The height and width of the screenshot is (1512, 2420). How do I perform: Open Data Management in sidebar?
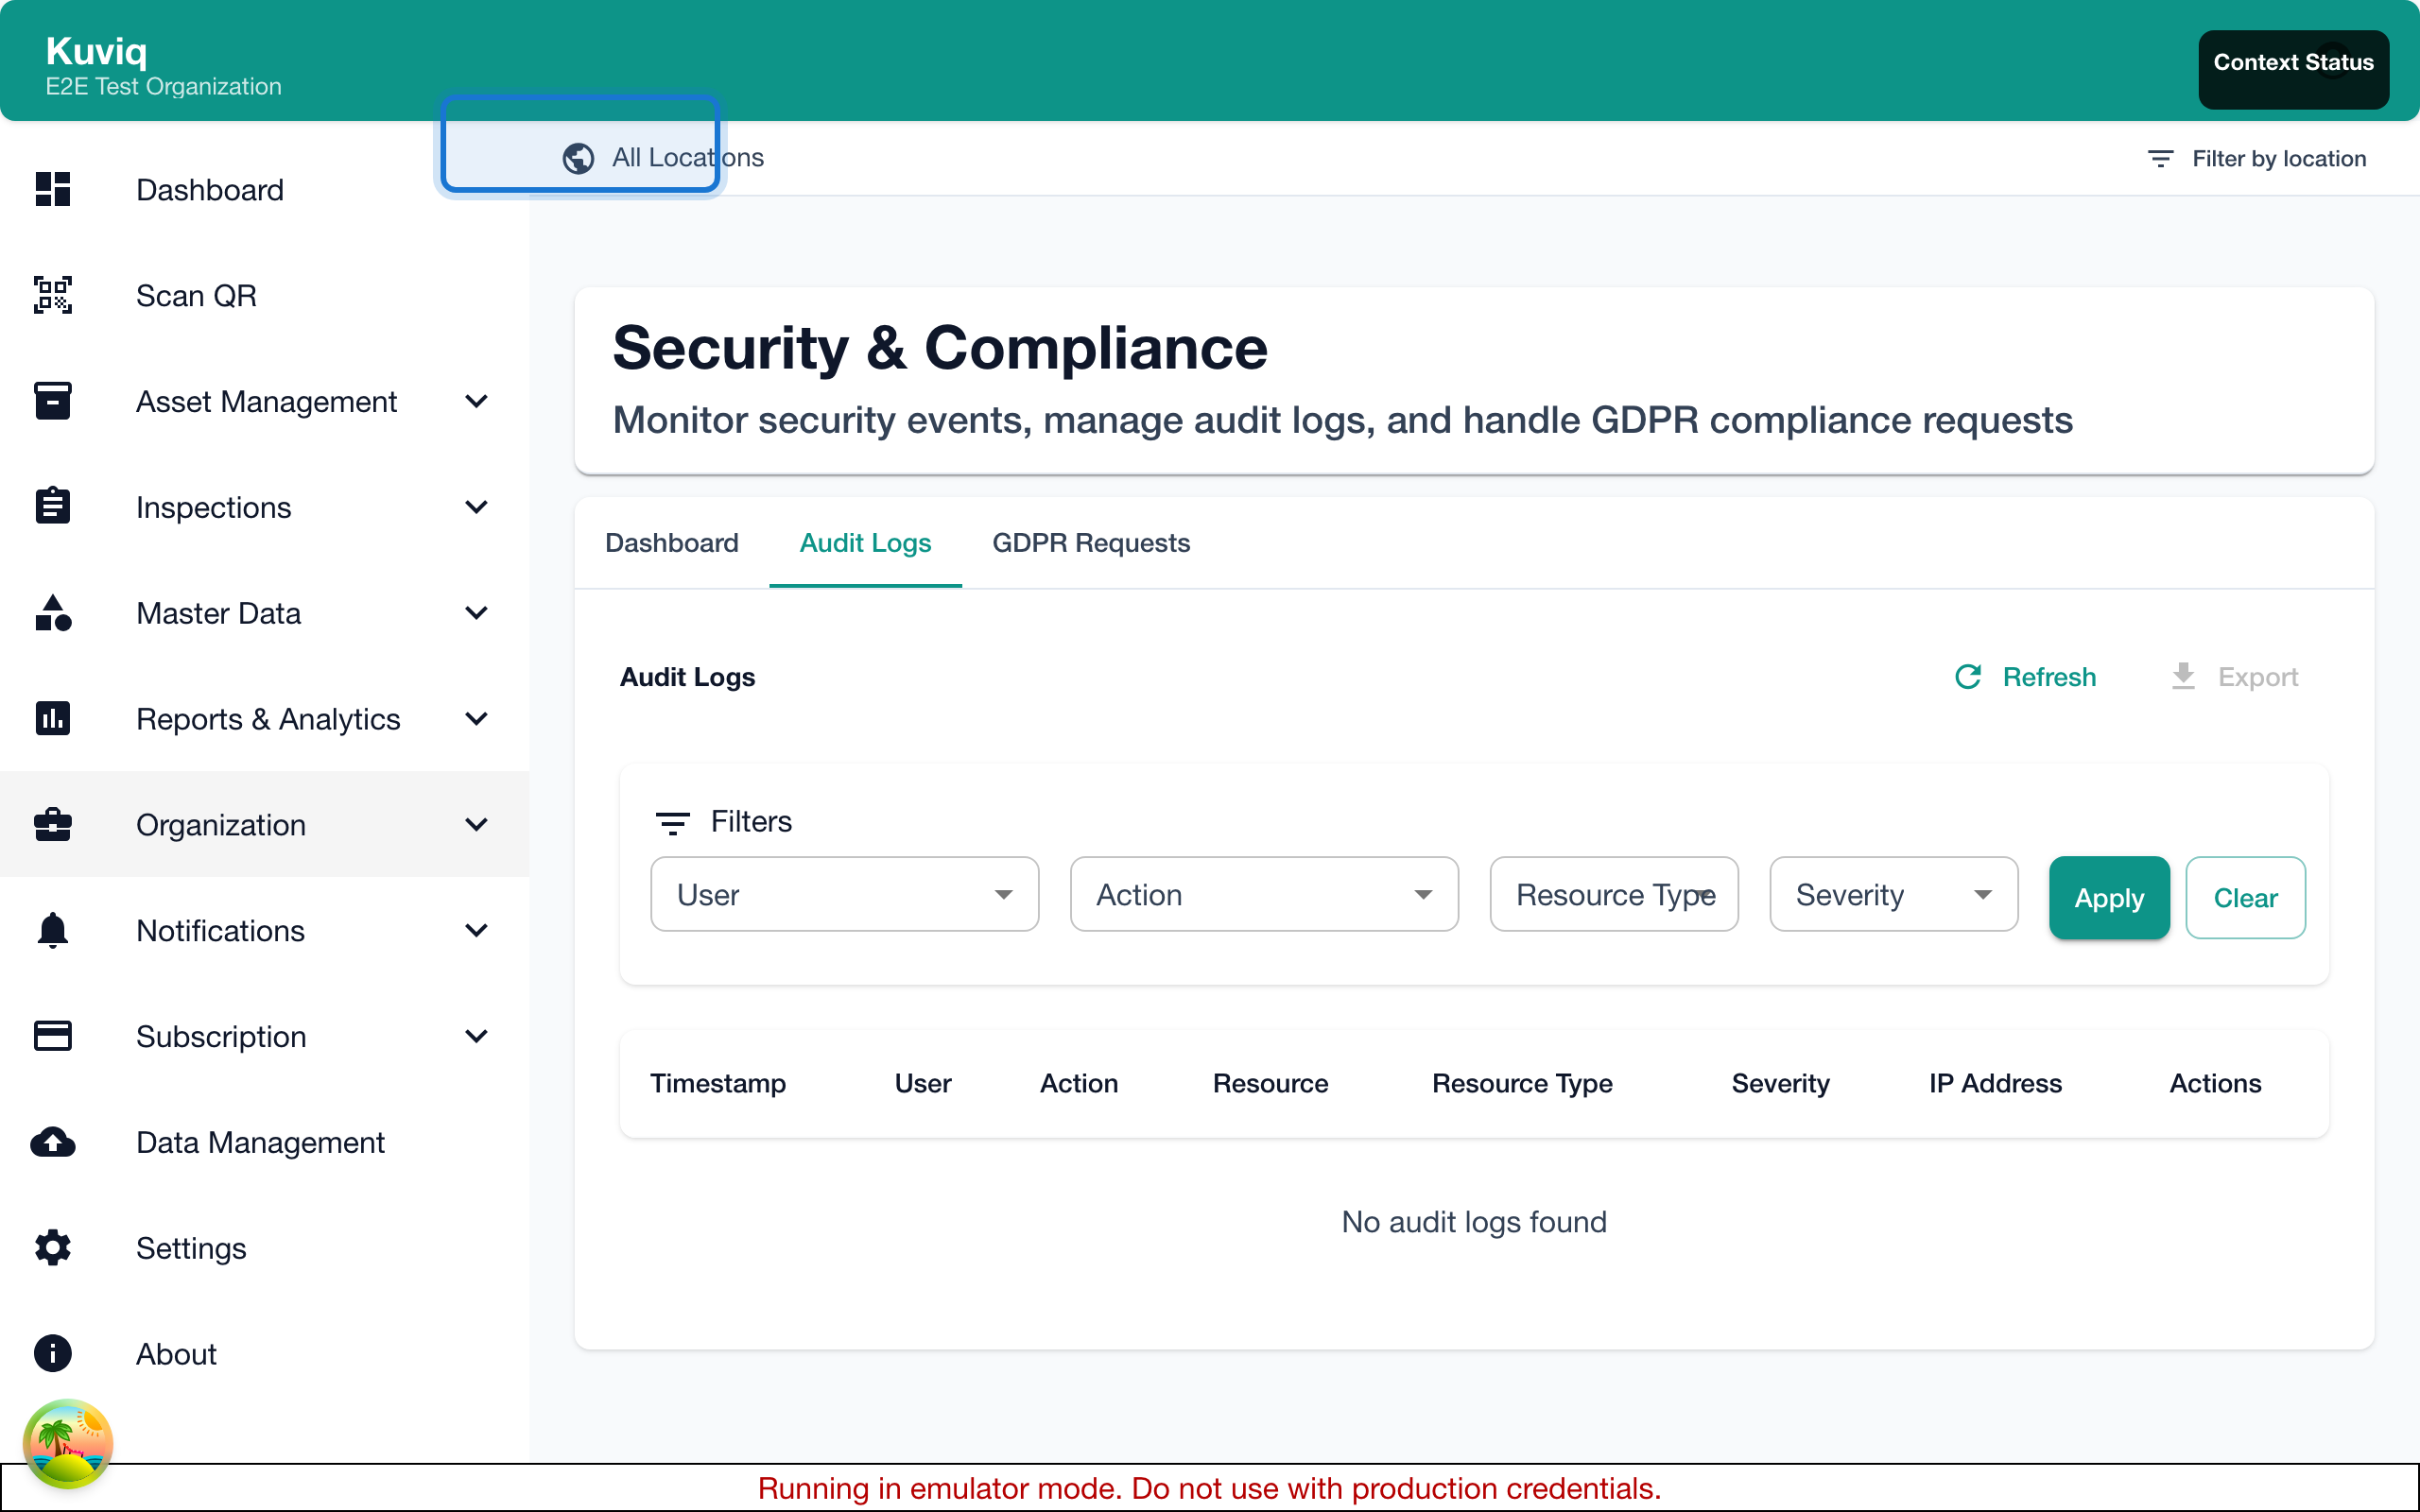(x=265, y=1142)
